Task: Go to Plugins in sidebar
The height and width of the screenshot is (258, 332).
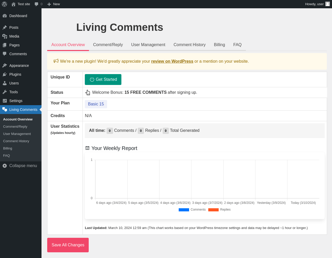Action: coord(21,74)
